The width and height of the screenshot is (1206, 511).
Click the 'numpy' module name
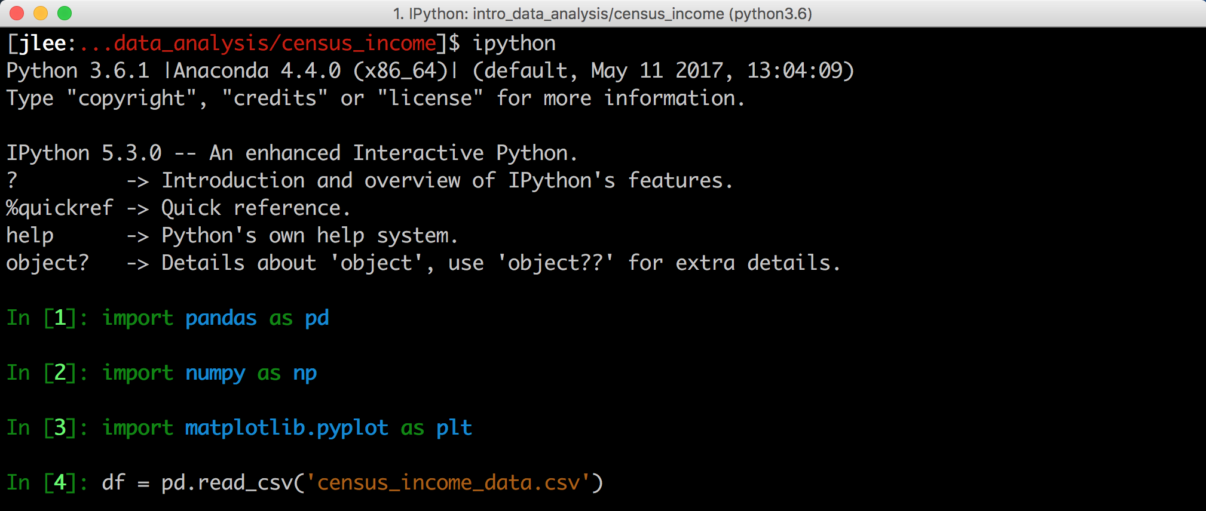(215, 374)
